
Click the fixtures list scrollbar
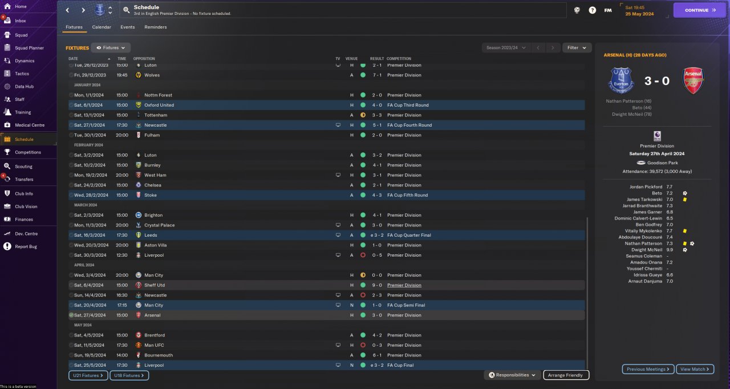click(587, 294)
